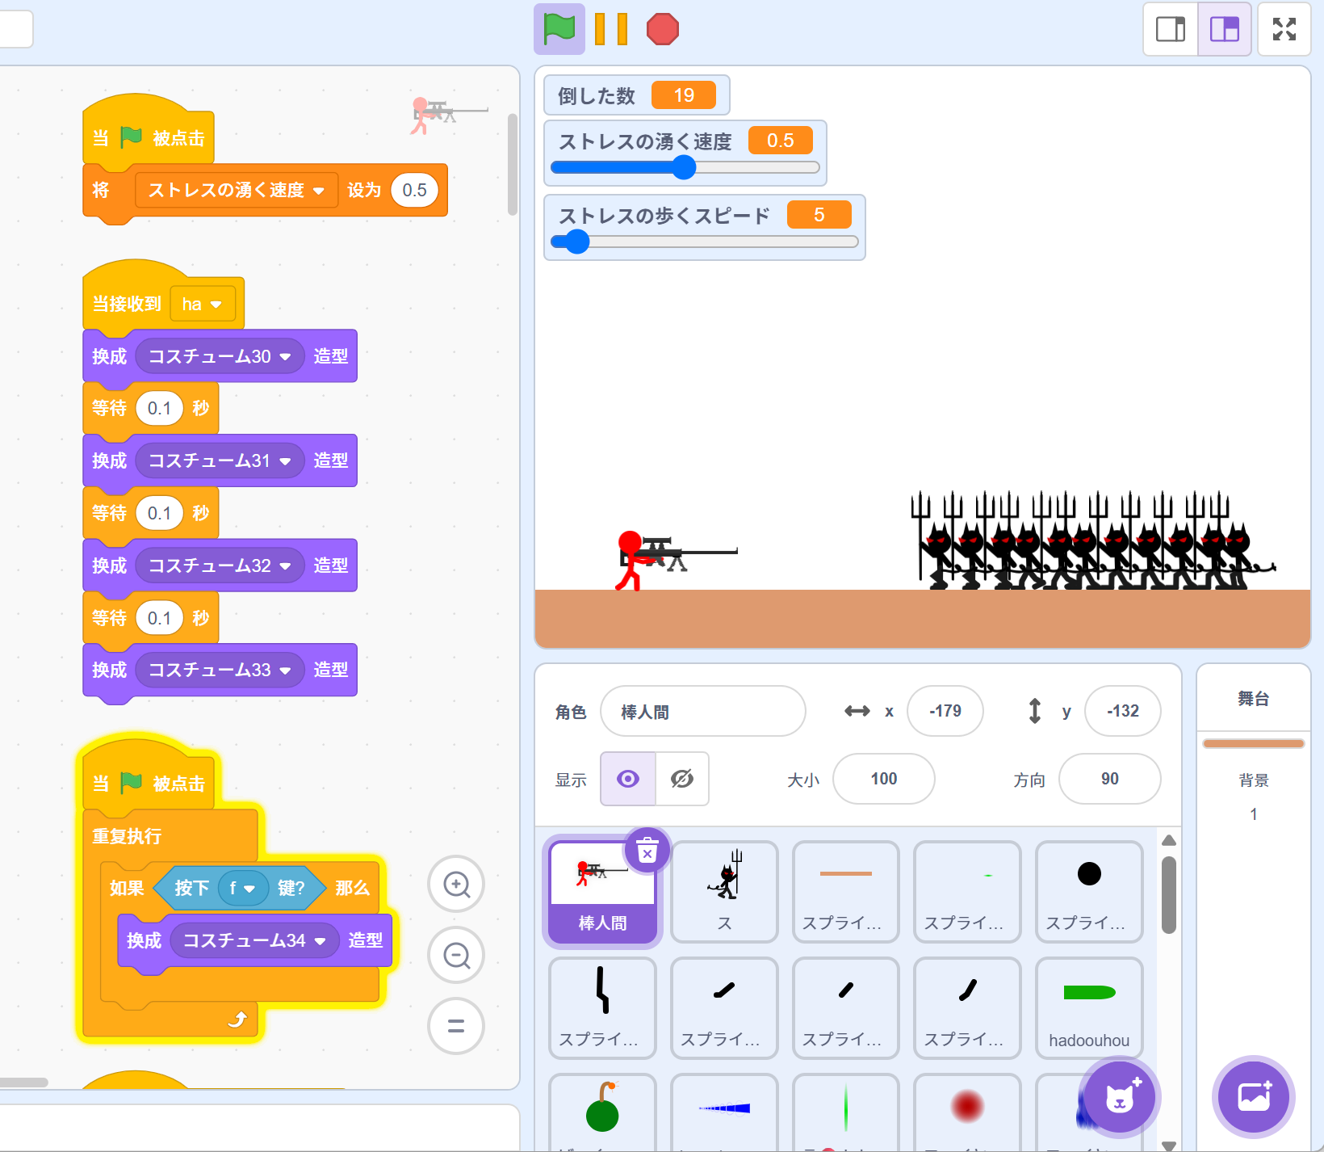Screen dimensions: 1324x1152
Task: Open the choose a backdrop button
Action: (x=1254, y=1096)
